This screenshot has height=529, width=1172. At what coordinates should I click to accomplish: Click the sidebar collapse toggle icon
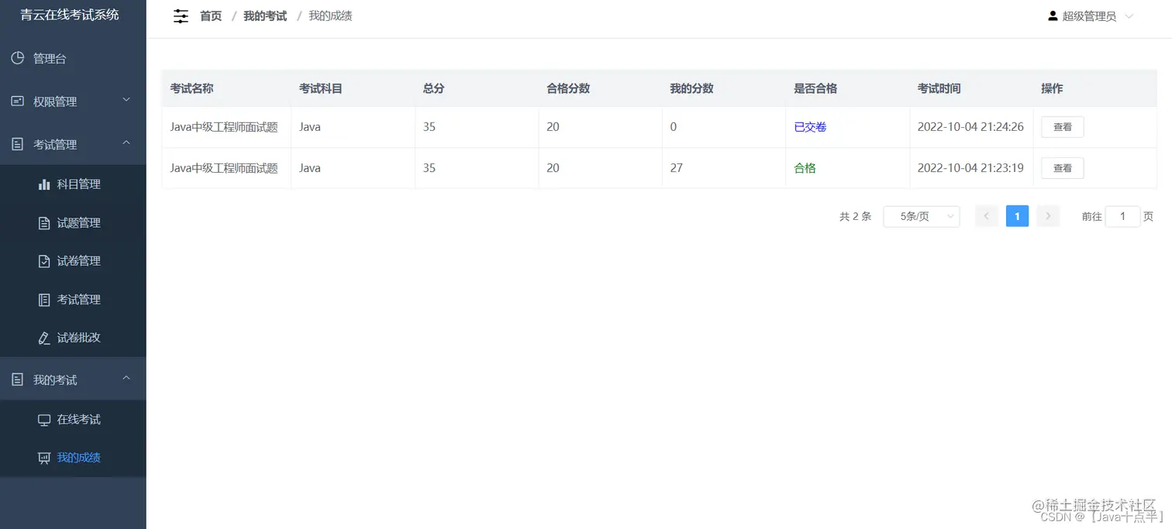point(181,15)
